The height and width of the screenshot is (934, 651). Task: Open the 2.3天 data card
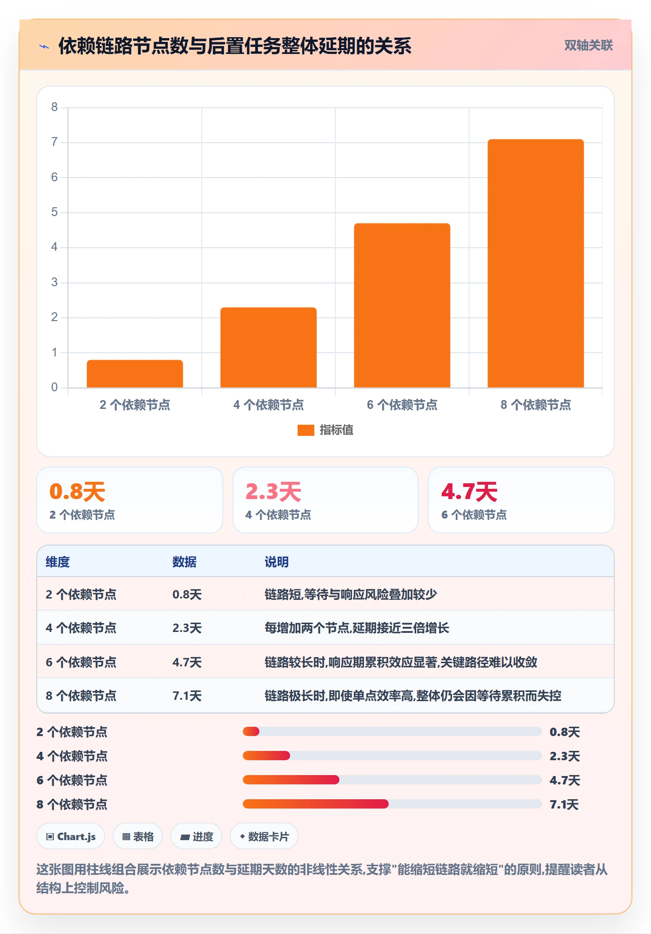pyautogui.click(x=325, y=500)
